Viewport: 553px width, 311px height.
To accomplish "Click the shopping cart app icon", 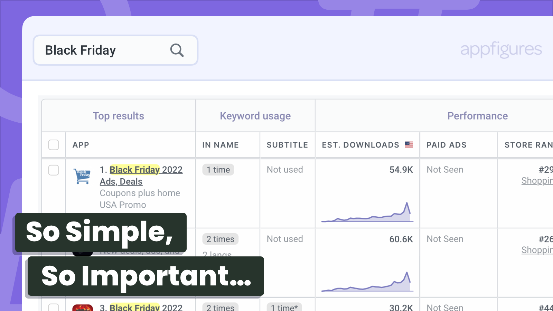I will click(x=82, y=176).
